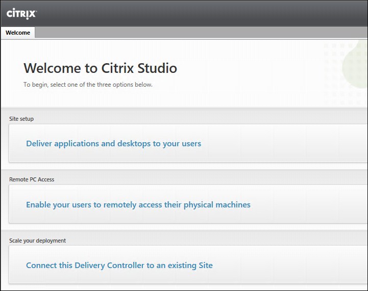Click the Remote PC Access section label
Image resolution: width=368 pixels, height=291 pixels.
32,179
